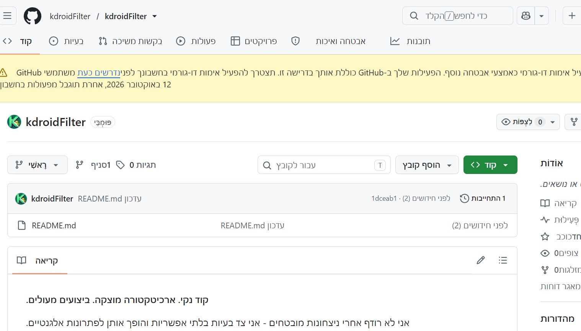
Task: Open the ראשי branch selector dropdown
Action: coord(38,165)
